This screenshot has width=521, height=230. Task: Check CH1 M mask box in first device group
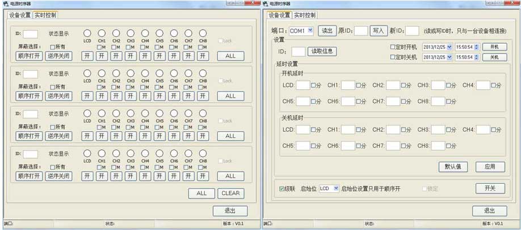pos(99,47)
